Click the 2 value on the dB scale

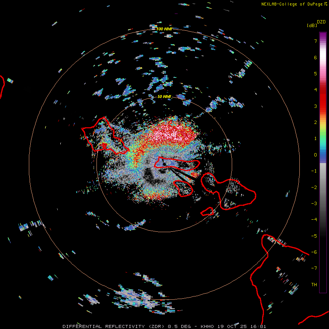click(315, 122)
